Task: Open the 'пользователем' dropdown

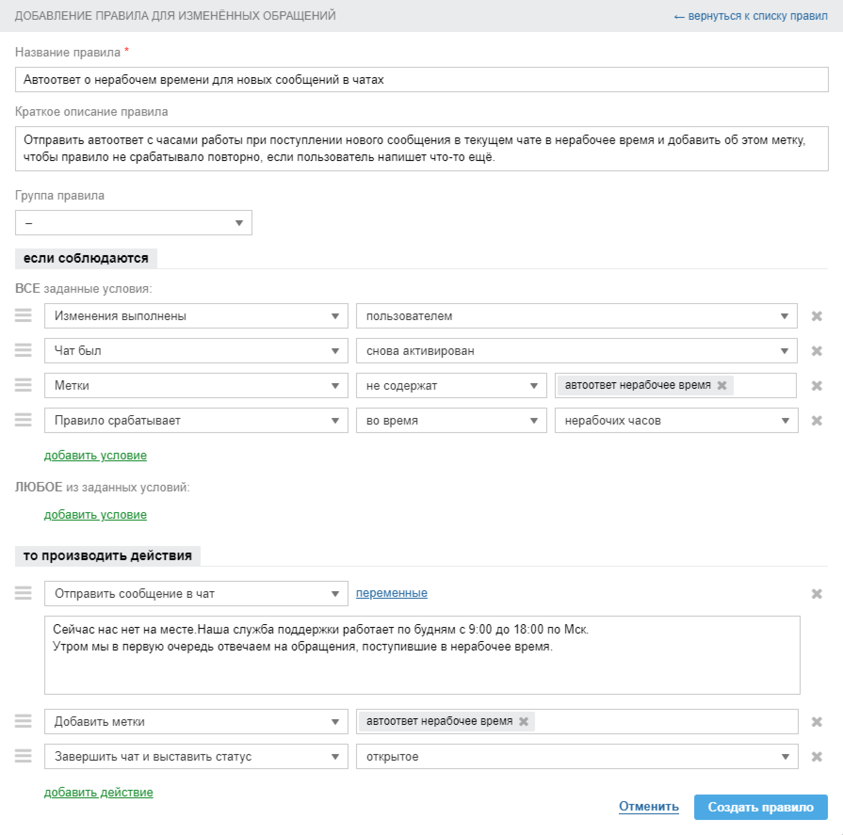Action: click(x=576, y=316)
